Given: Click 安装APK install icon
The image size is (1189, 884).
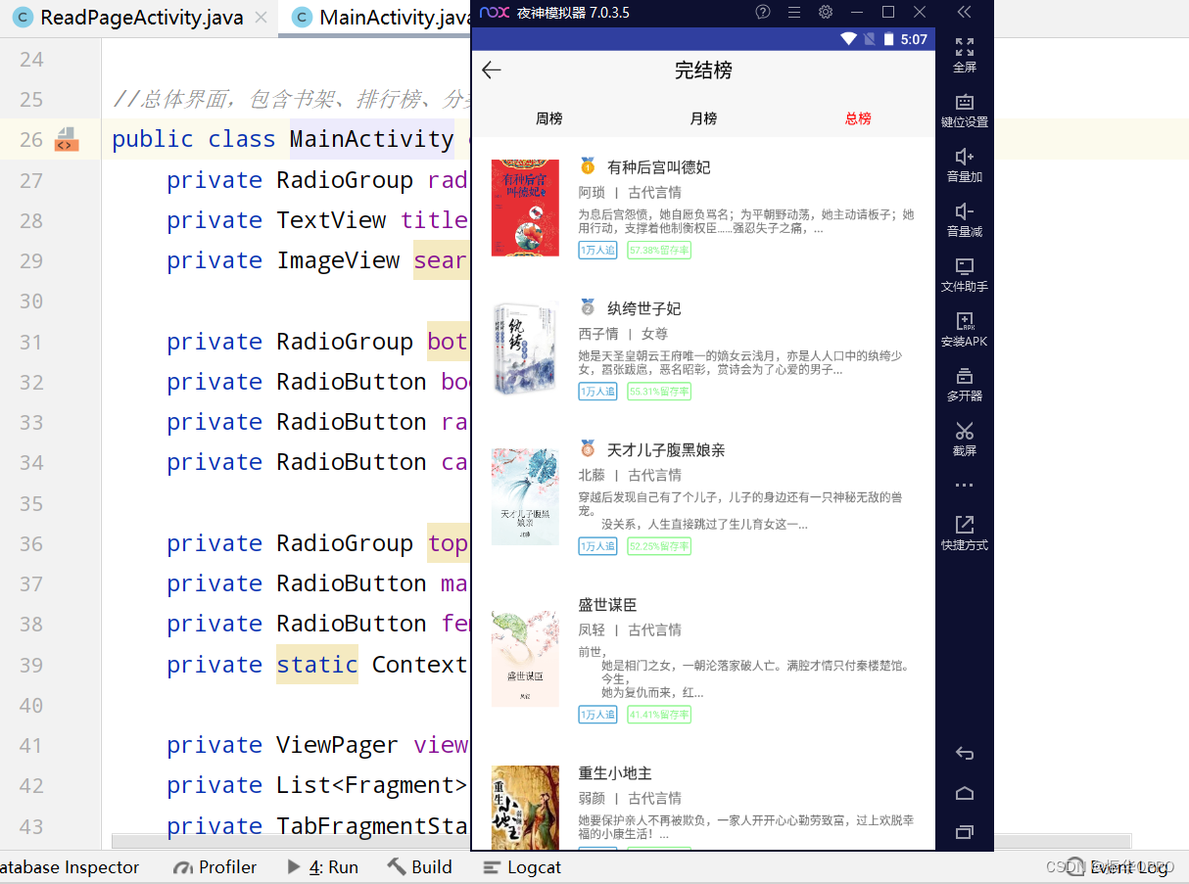Looking at the screenshot, I should tap(965, 321).
